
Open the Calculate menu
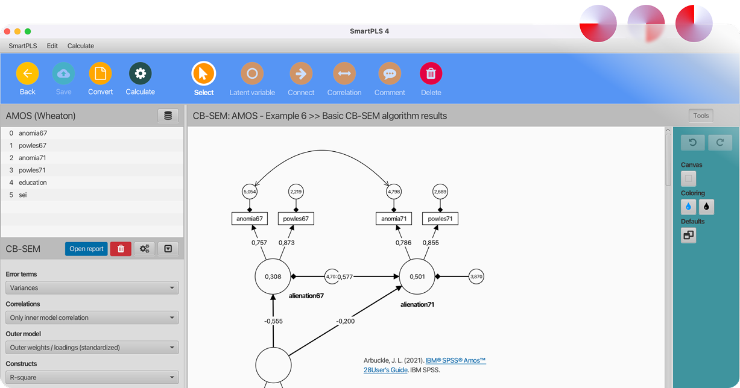[81, 46]
